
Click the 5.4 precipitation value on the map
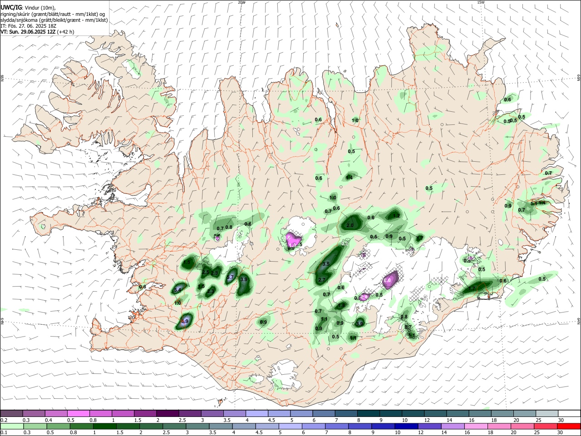[177, 290]
